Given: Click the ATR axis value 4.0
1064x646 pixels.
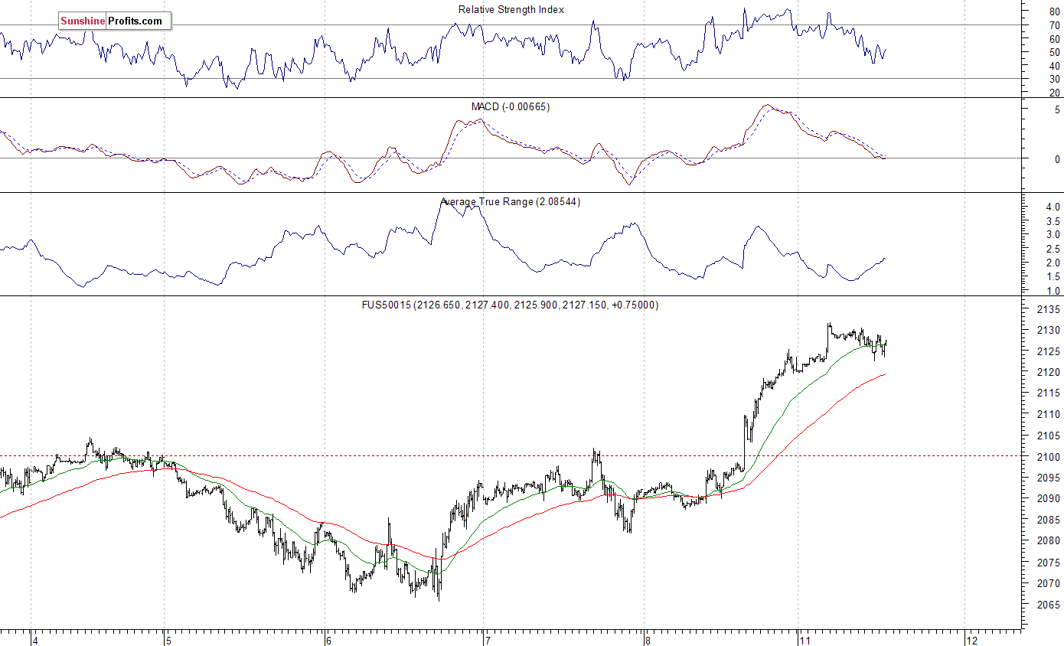Looking at the screenshot, I should [1053, 207].
